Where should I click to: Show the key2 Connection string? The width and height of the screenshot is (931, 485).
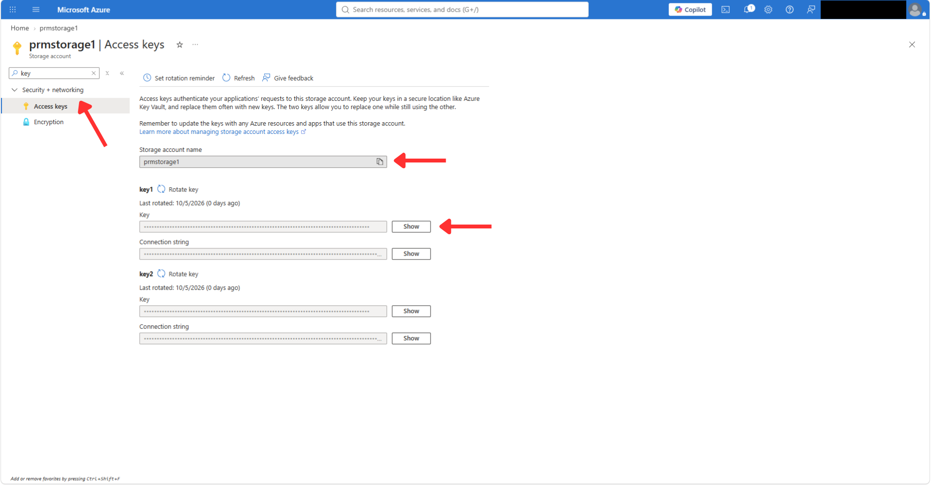pyautogui.click(x=411, y=338)
